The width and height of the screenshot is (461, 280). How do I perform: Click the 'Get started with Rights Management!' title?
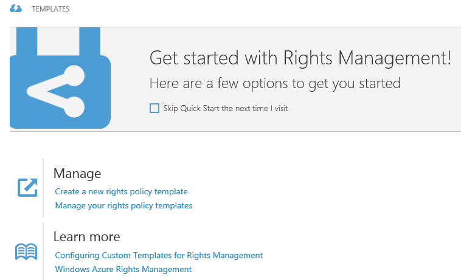pyautogui.click(x=300, y=58)
